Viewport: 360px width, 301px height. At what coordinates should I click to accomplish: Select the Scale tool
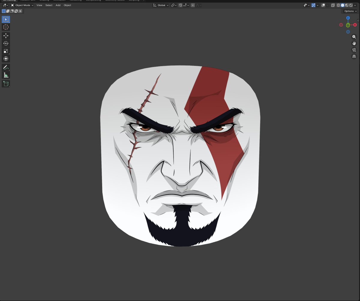[x=6, y=51]
